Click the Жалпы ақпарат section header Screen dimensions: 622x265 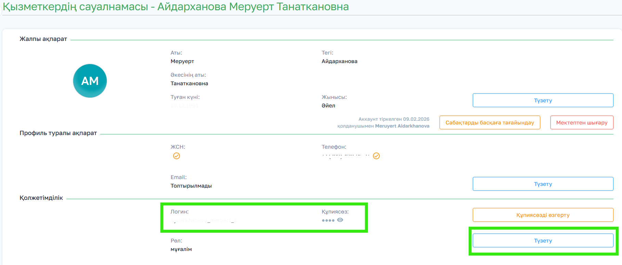pyautogui.click(x=43, y=39)
